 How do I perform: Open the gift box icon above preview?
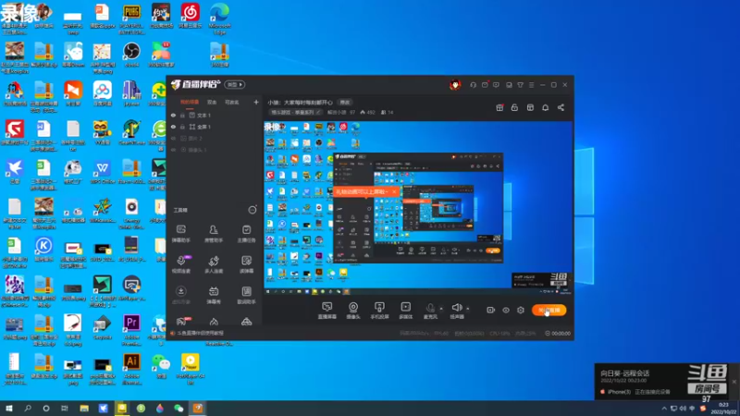tap(499, 107)
